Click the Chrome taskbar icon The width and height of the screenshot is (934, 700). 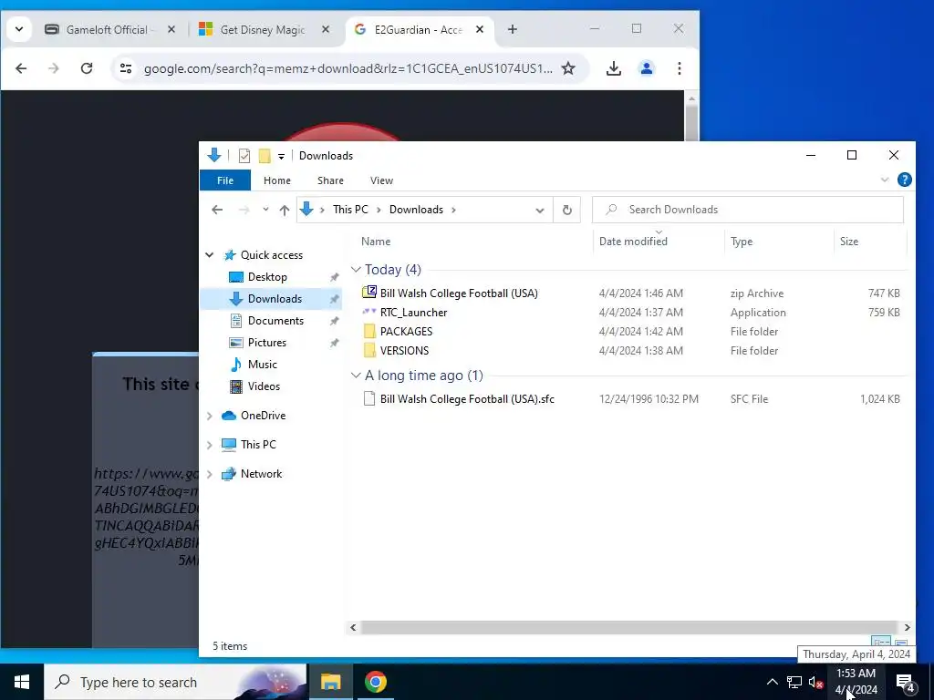point(375,682)
